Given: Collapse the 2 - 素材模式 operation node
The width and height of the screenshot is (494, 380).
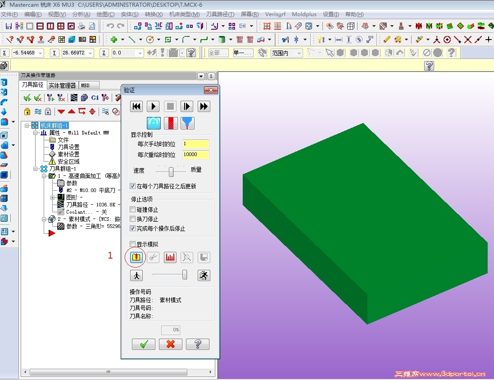Looking at the screenshot, I should pos(44,219).
